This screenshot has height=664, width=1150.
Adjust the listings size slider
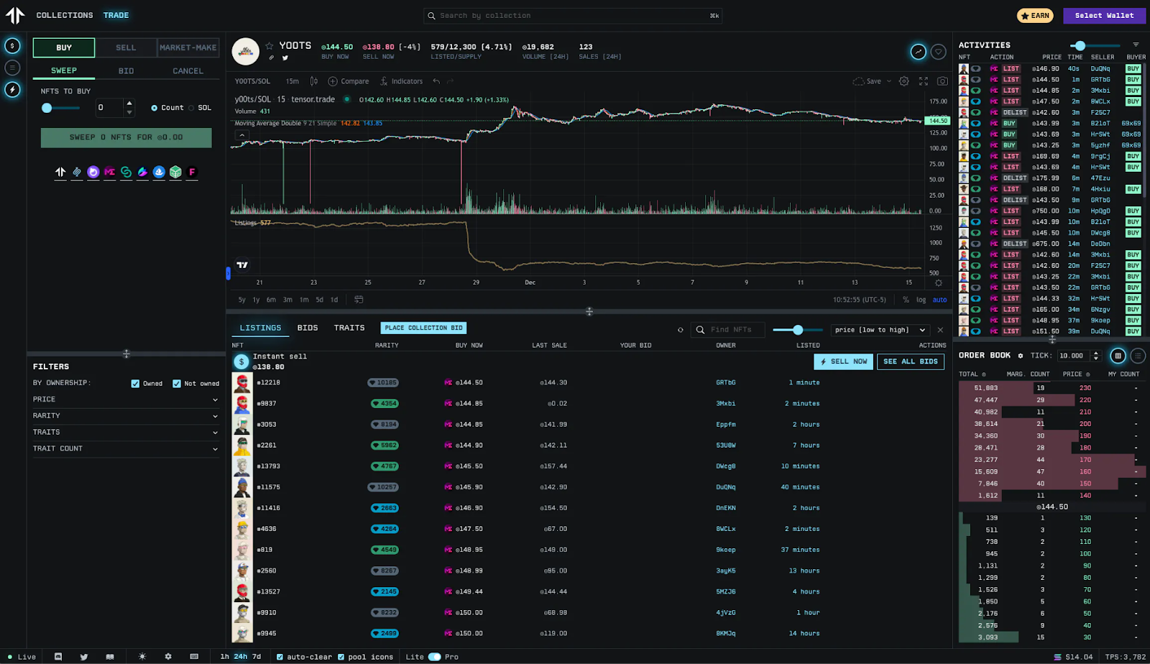click(798, 330)
